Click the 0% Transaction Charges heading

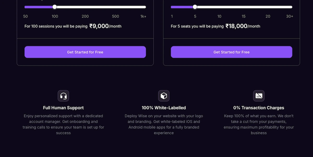(259, 108)
